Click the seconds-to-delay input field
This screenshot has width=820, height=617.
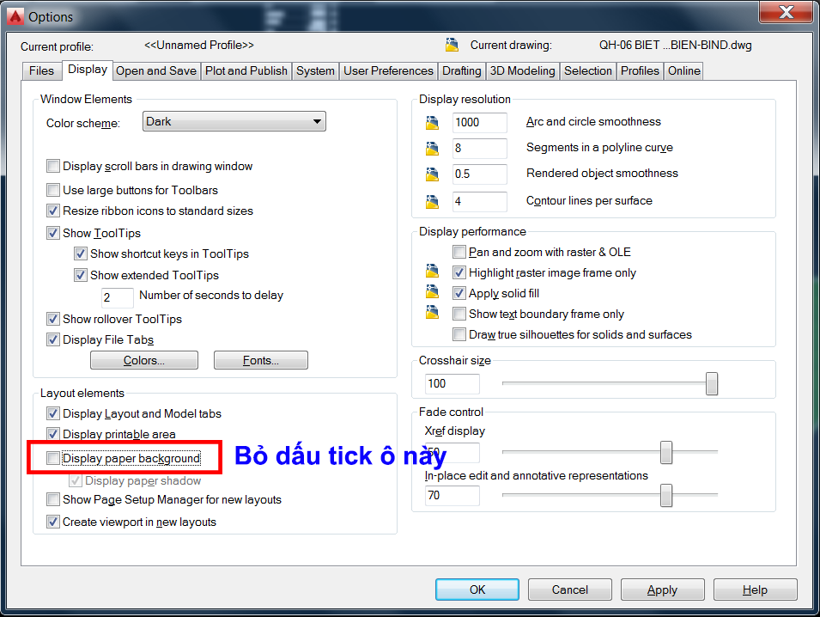[x=117, y=297]
